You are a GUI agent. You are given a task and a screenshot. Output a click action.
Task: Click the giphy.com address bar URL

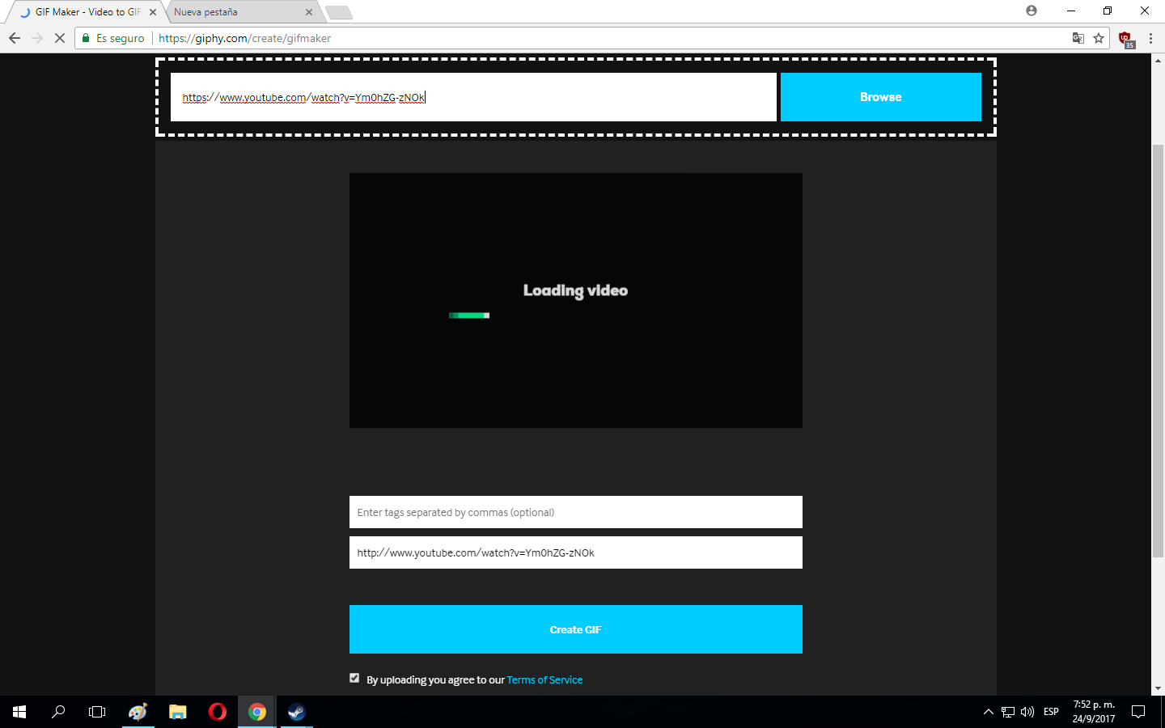point(244,38)
